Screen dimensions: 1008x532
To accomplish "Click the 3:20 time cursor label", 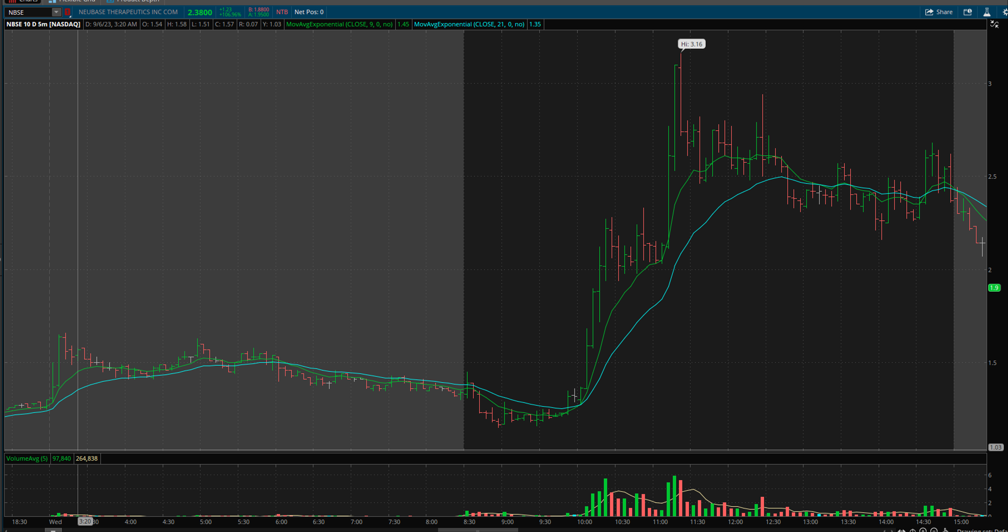I will (85, 521).
